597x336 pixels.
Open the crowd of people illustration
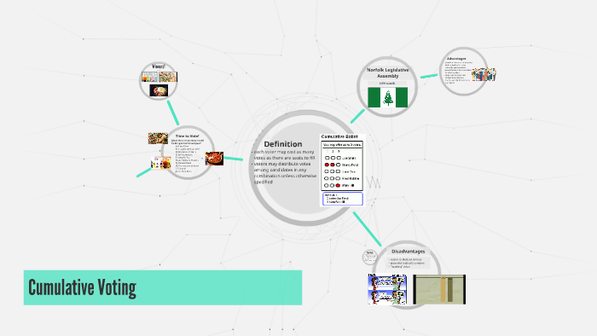[x=484, y=74]
